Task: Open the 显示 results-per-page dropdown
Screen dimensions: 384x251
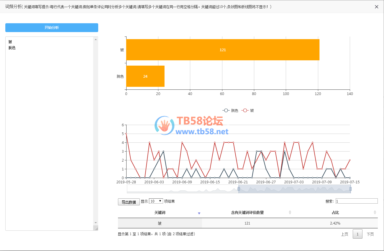Action: pos(156,201)
